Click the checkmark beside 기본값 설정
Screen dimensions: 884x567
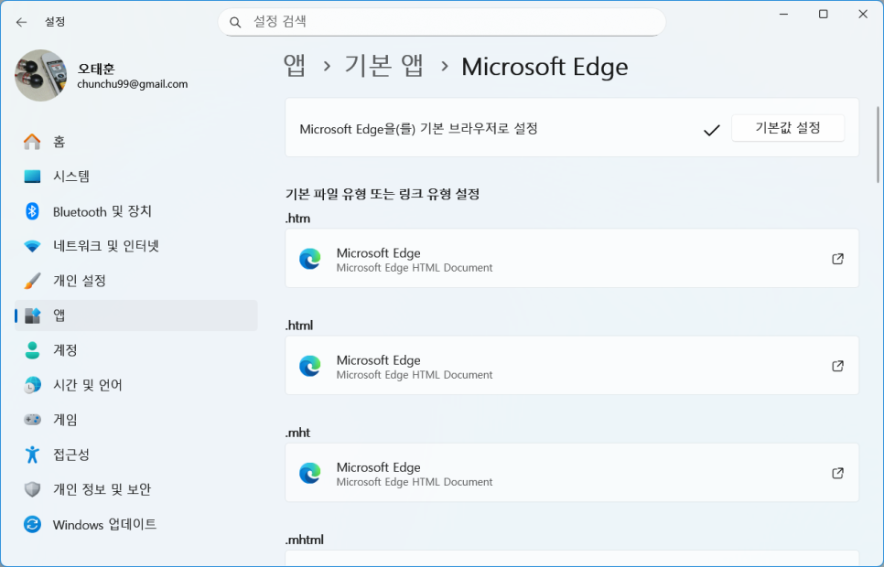pyautogui.click(x=711, y=130)
